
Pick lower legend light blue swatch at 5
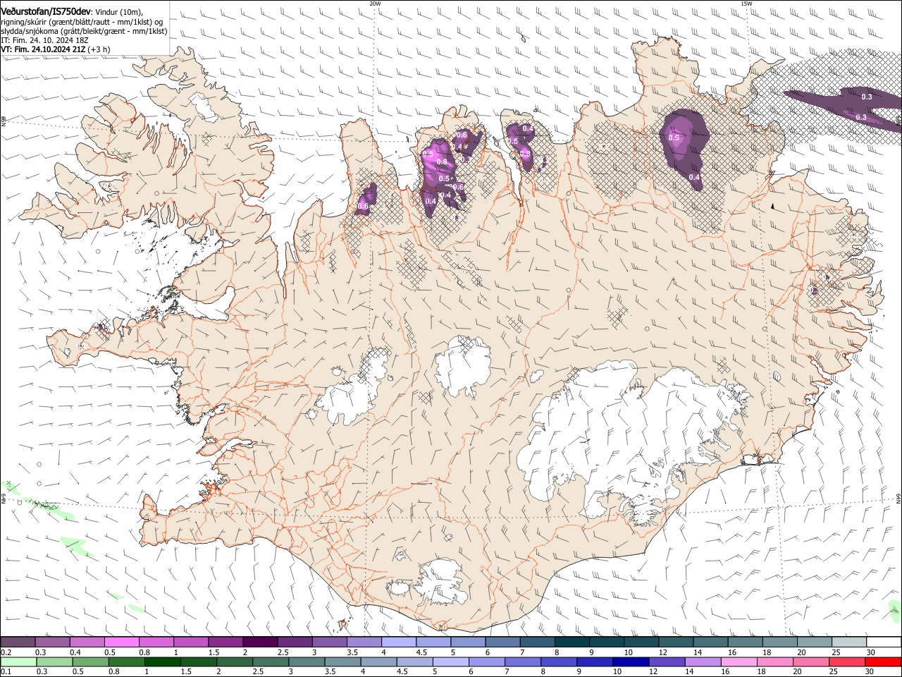pyautogui.click(x=451, y=661)
